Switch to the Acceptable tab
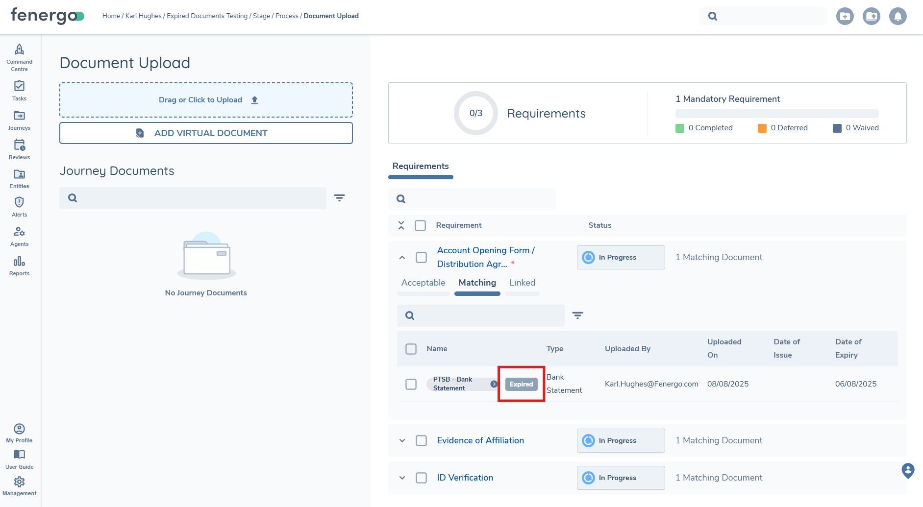 (423, 283)
